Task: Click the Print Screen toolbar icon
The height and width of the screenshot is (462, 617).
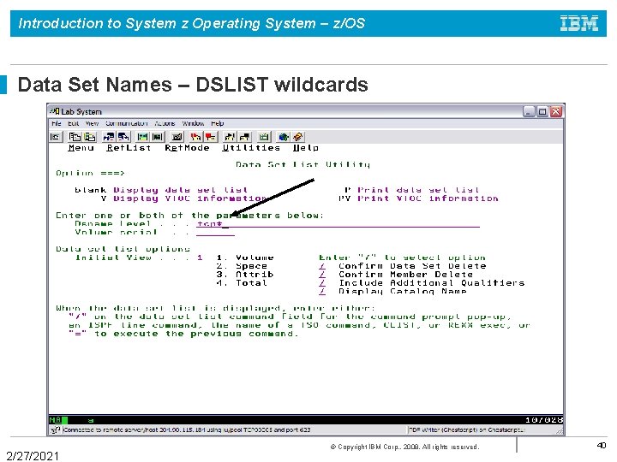Action: click(56, 137)
